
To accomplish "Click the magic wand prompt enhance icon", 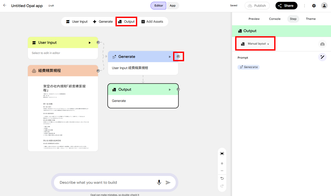I will (x=322, y=57).
